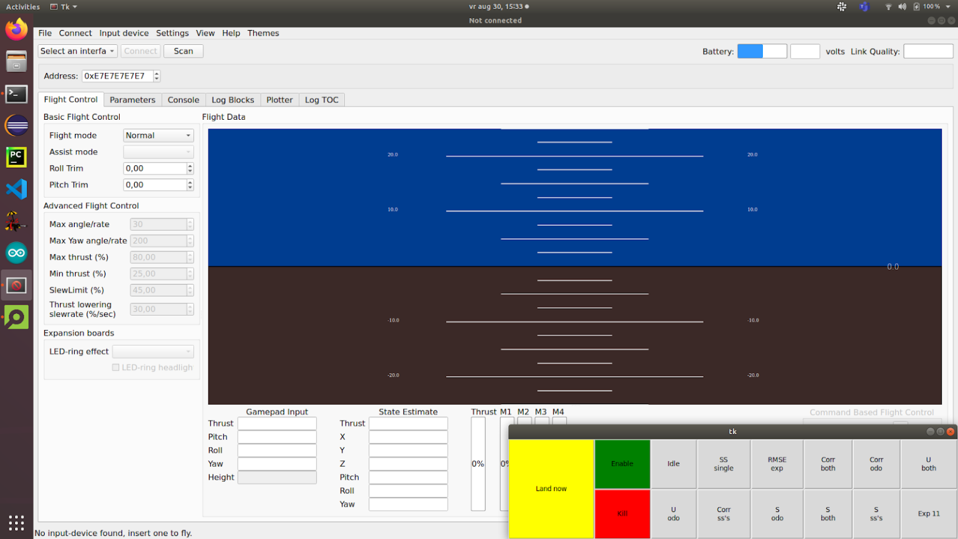The image size is (958, 539).
Task: Open Firefox from the dock
Action: tap(17, 29)
